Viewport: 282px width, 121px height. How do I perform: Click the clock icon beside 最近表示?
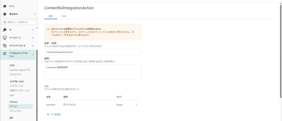pyautogui.click(x=5, y=14)
